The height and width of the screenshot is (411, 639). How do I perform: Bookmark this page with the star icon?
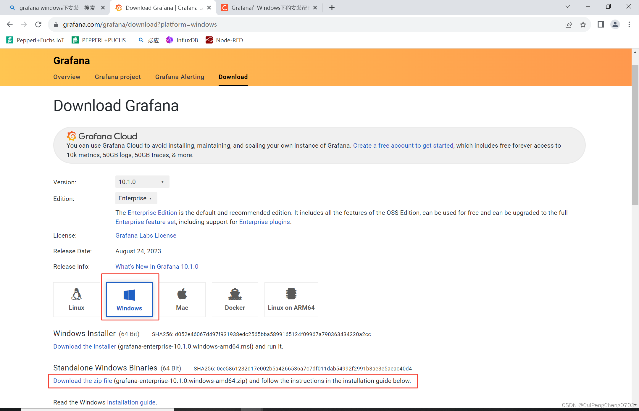click(583, 25)
